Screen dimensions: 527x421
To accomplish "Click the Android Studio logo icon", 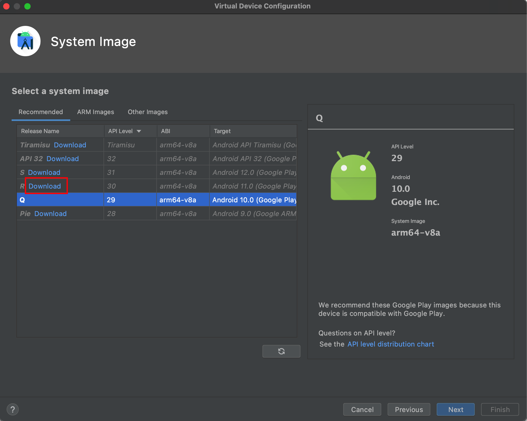I will pyautogui.click(x=25, y=41).
